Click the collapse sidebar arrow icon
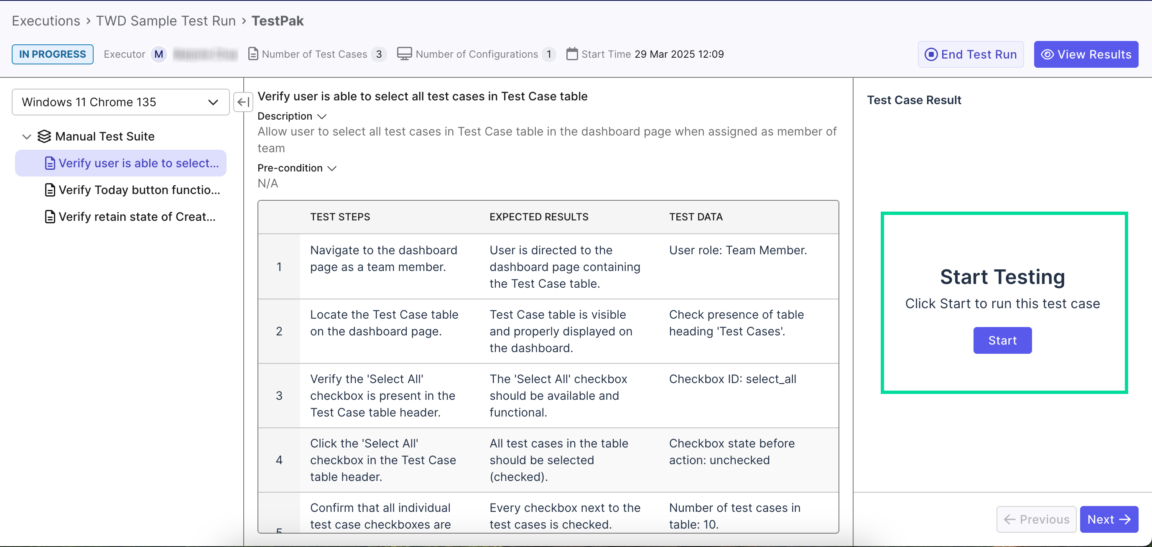The height and width of the screenshot is (547, 1152). (x=243, y=102)
